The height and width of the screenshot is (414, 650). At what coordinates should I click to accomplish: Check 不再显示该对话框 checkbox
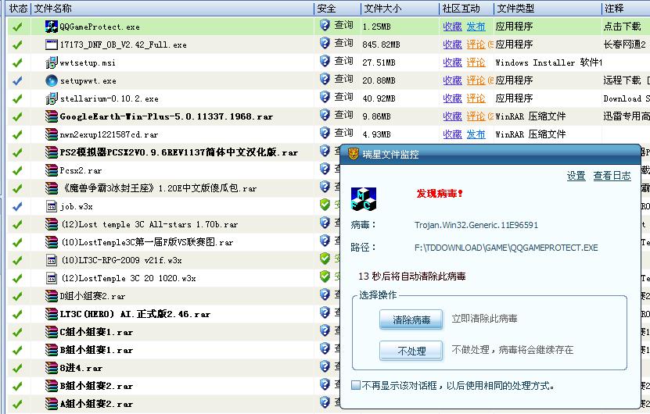coord(356,385)
